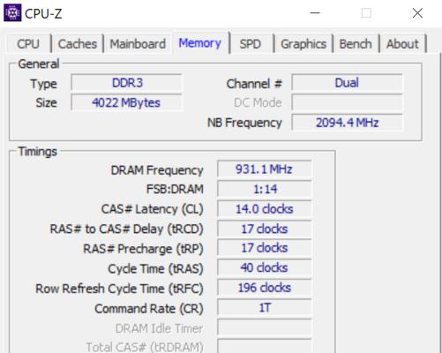The image size is (442, 353).
Task: Click the CAS# Latency 14.0 clocks value
Action: (265, 209)
